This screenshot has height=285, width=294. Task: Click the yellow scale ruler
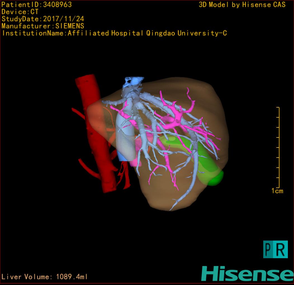(x=278, y=147)
